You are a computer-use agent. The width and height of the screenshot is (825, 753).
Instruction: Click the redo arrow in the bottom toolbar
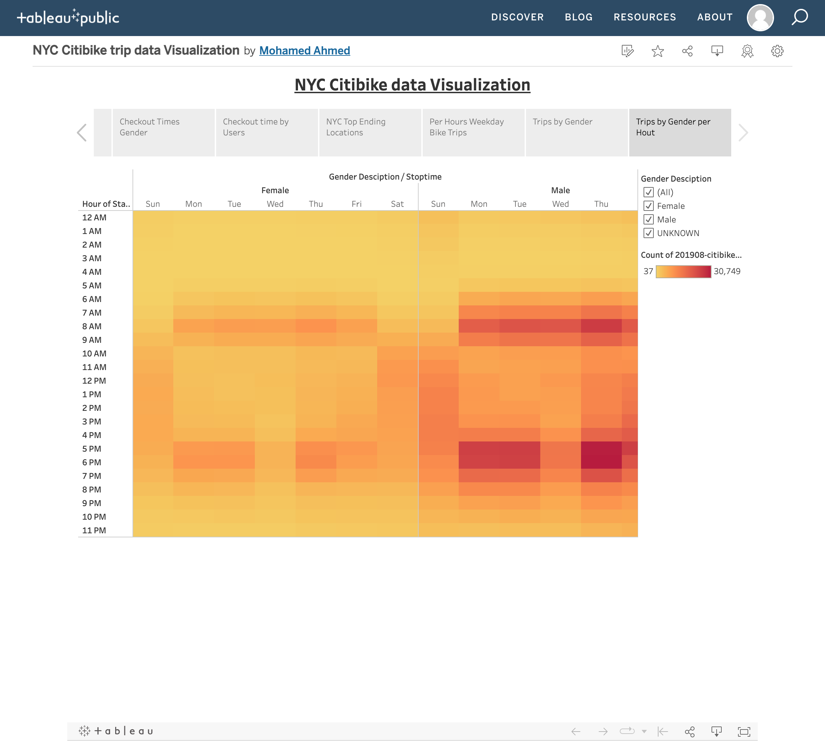pos(603,731)
